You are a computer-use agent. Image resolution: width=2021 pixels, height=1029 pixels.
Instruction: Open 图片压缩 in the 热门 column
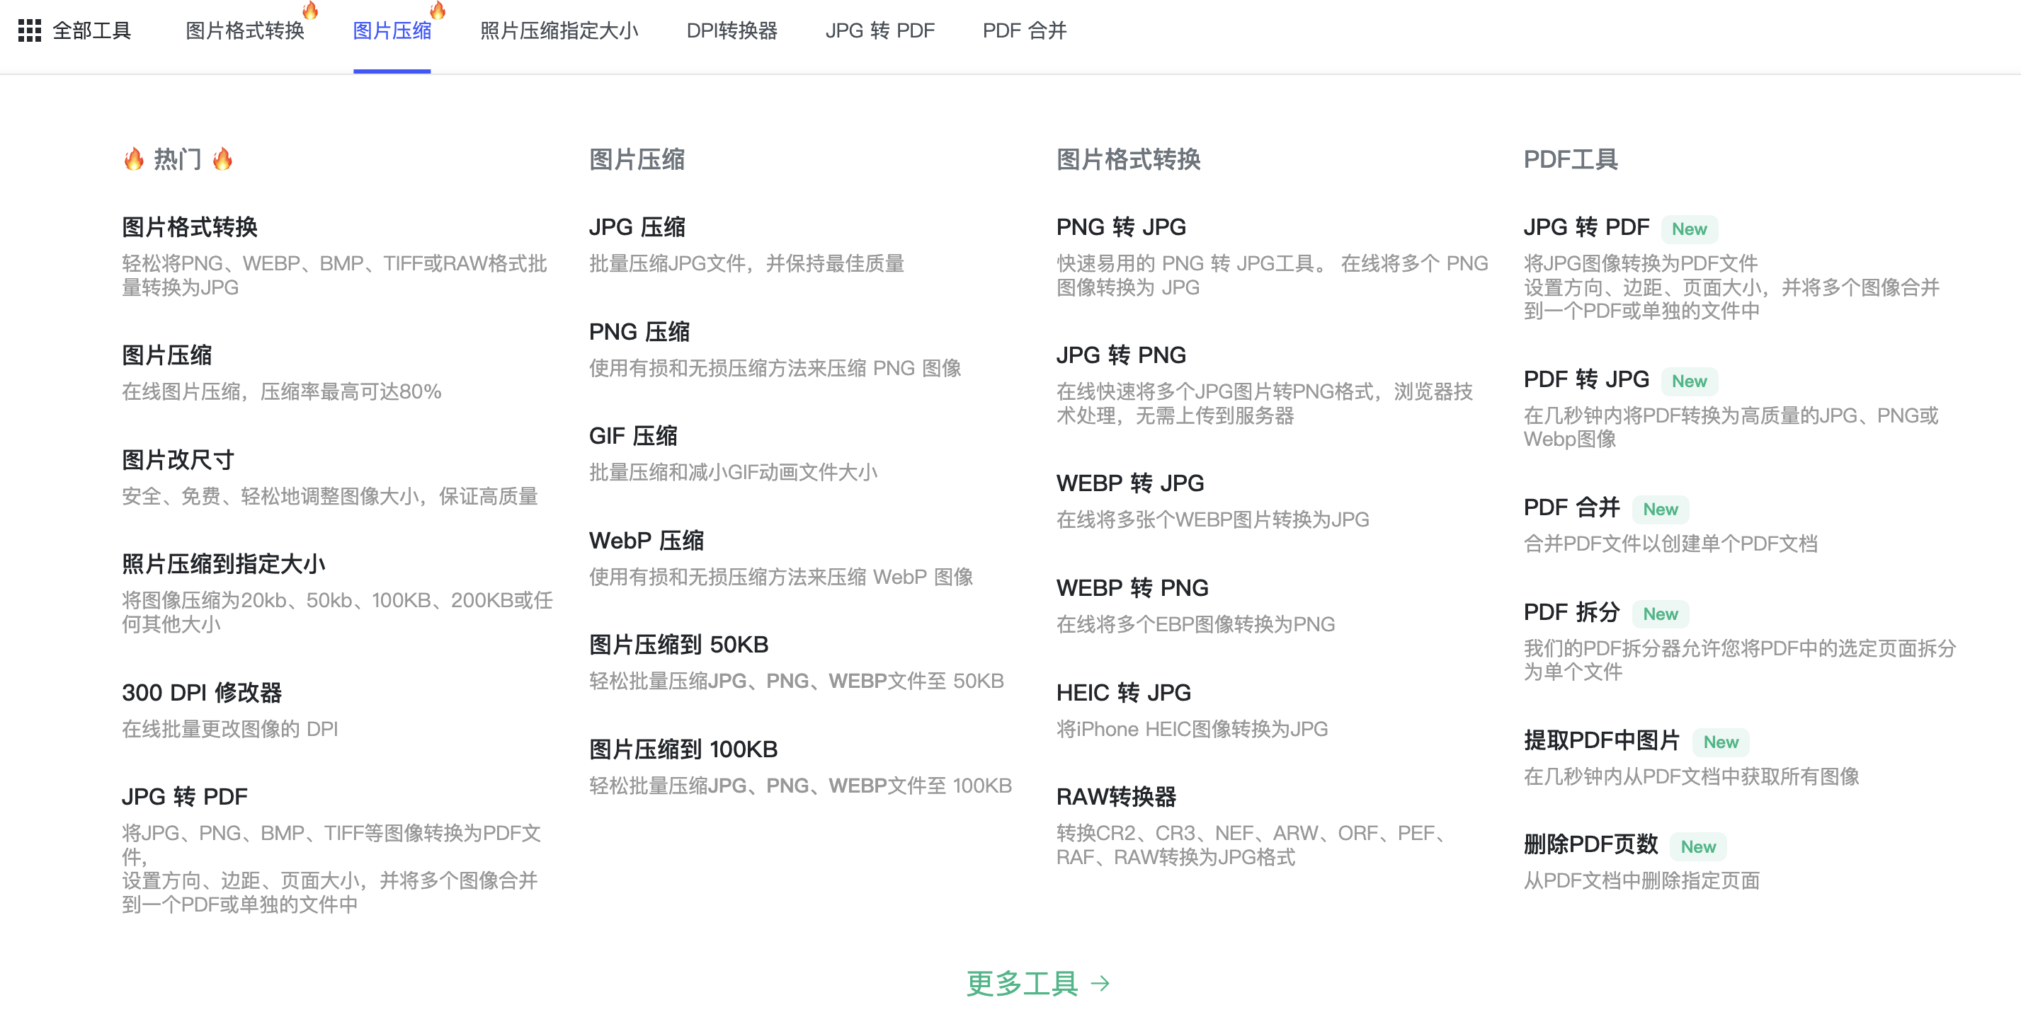pyautogui.click(x=167, y=355)
